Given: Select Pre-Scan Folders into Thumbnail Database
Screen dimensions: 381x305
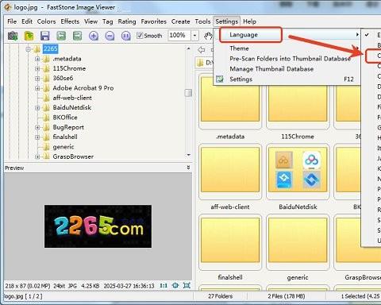Looking at the screenshot, I should click(x=287, y=59).
